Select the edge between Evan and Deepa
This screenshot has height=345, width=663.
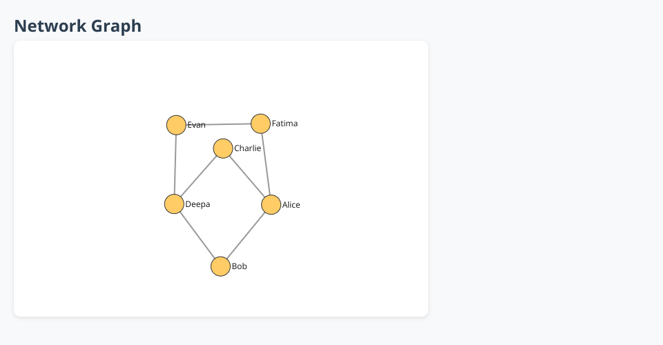[175, 164]
